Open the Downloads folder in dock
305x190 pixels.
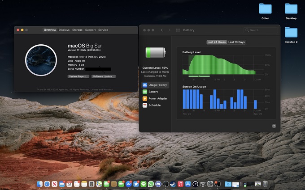coord(228,184)
